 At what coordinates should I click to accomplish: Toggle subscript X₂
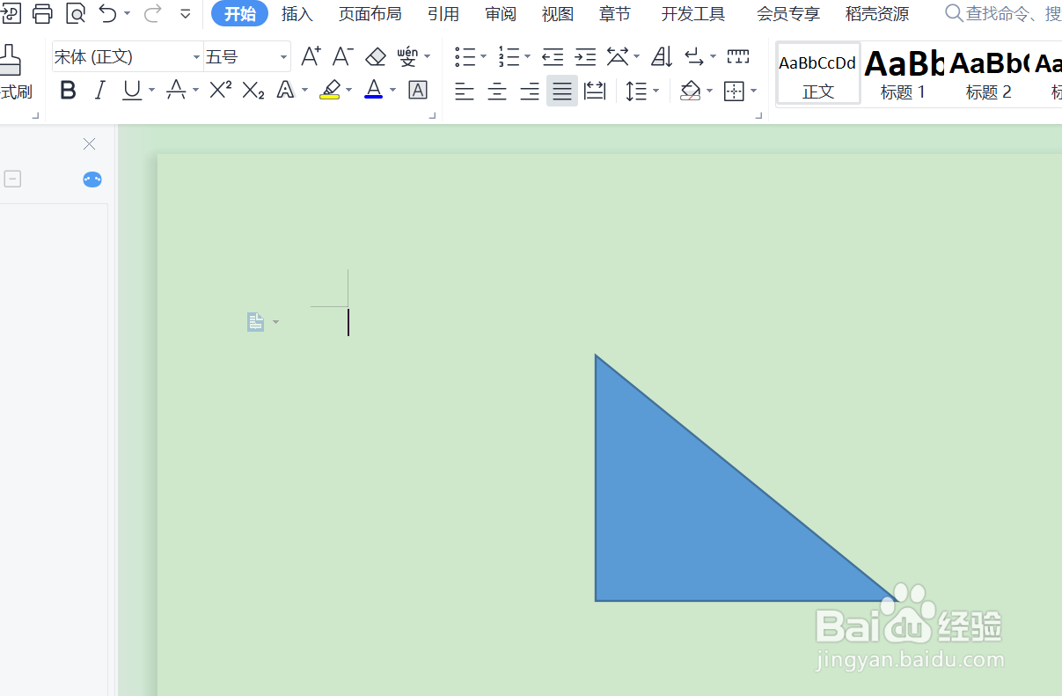pos(253,91)
